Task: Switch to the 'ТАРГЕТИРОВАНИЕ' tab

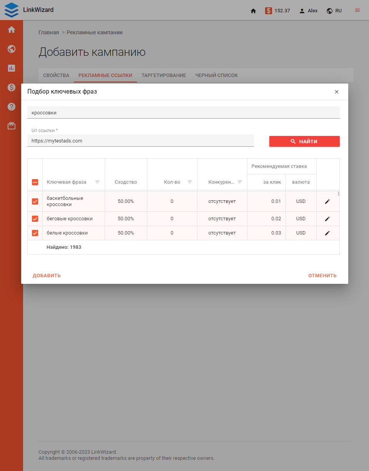Action: coord(164,75)
